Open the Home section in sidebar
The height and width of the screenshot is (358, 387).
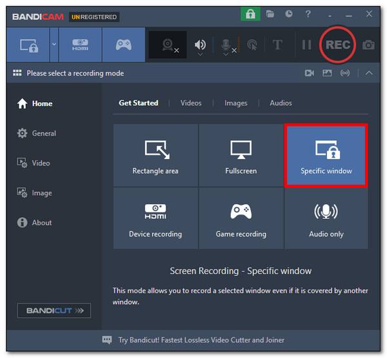tap(35, 103)
